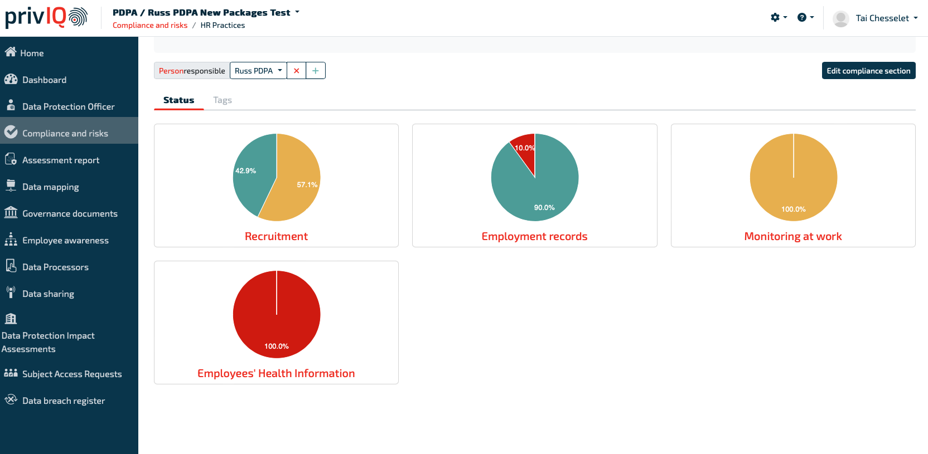Open Data Protection Officer menu item
The height and width of the screenshot is (454, 928).
[x=69, y=106]
